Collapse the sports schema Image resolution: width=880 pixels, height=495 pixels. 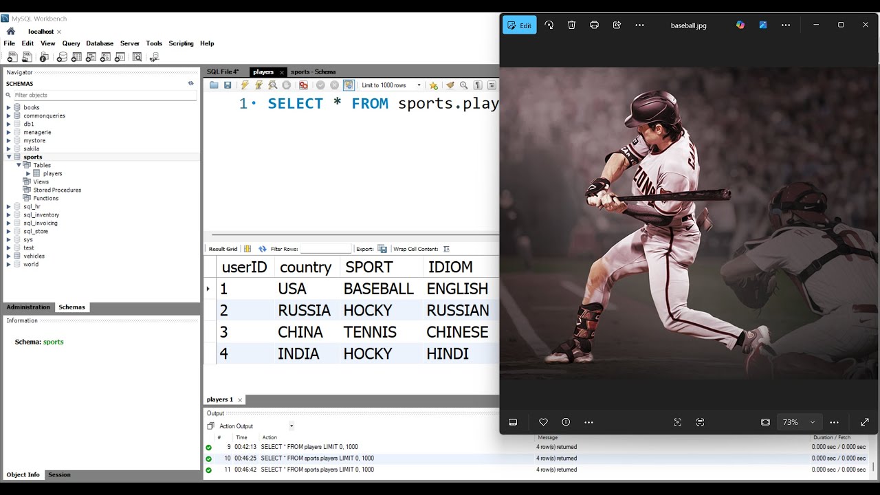click(x=9, y=157)
